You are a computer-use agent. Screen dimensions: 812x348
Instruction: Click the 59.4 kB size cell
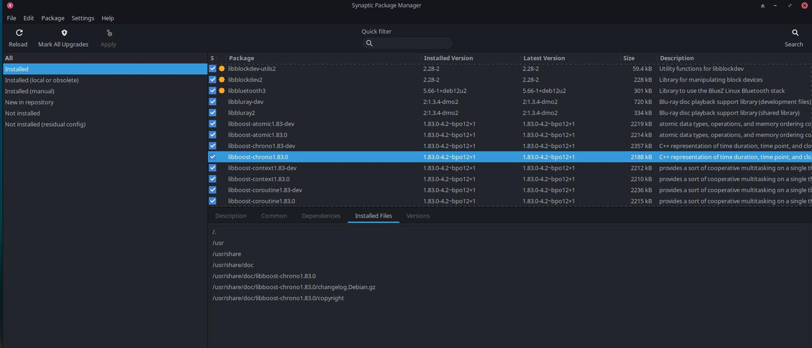(642, 69)
